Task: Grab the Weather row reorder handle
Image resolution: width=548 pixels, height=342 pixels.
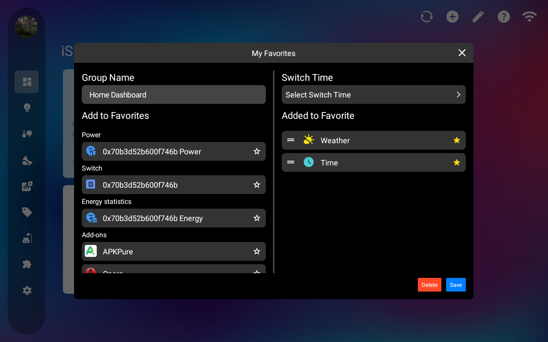Action: (x=291, y=140)
